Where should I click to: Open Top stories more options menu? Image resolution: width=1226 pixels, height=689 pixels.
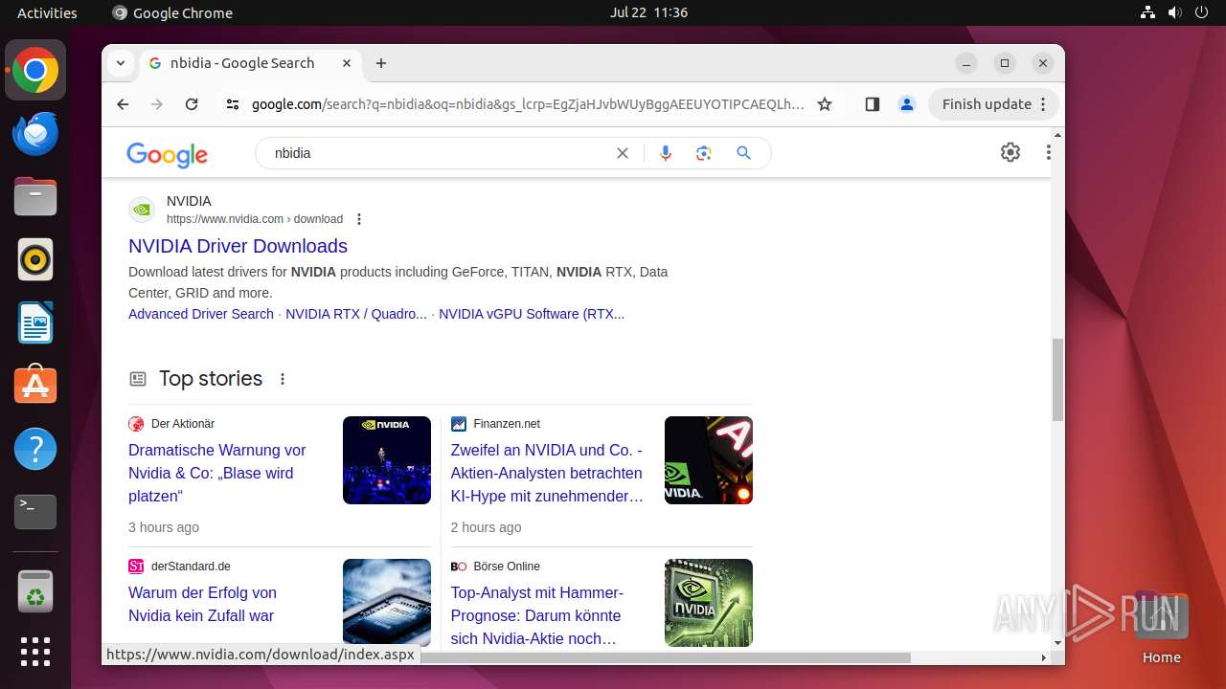click(283, 379)
